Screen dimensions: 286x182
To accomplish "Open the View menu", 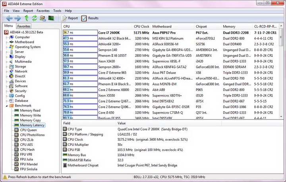I will [x=16, y=11].
